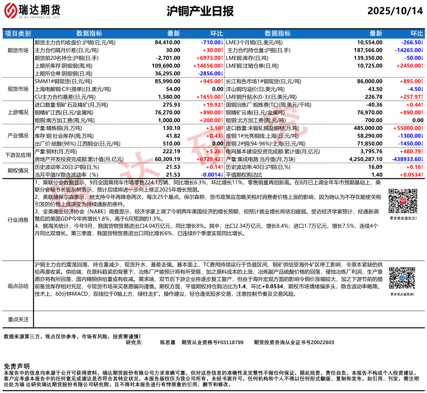Click the left 数据指标 column header
Image resolution: width=427 pixels, height=393 pixels.
[x=89, y=33]
